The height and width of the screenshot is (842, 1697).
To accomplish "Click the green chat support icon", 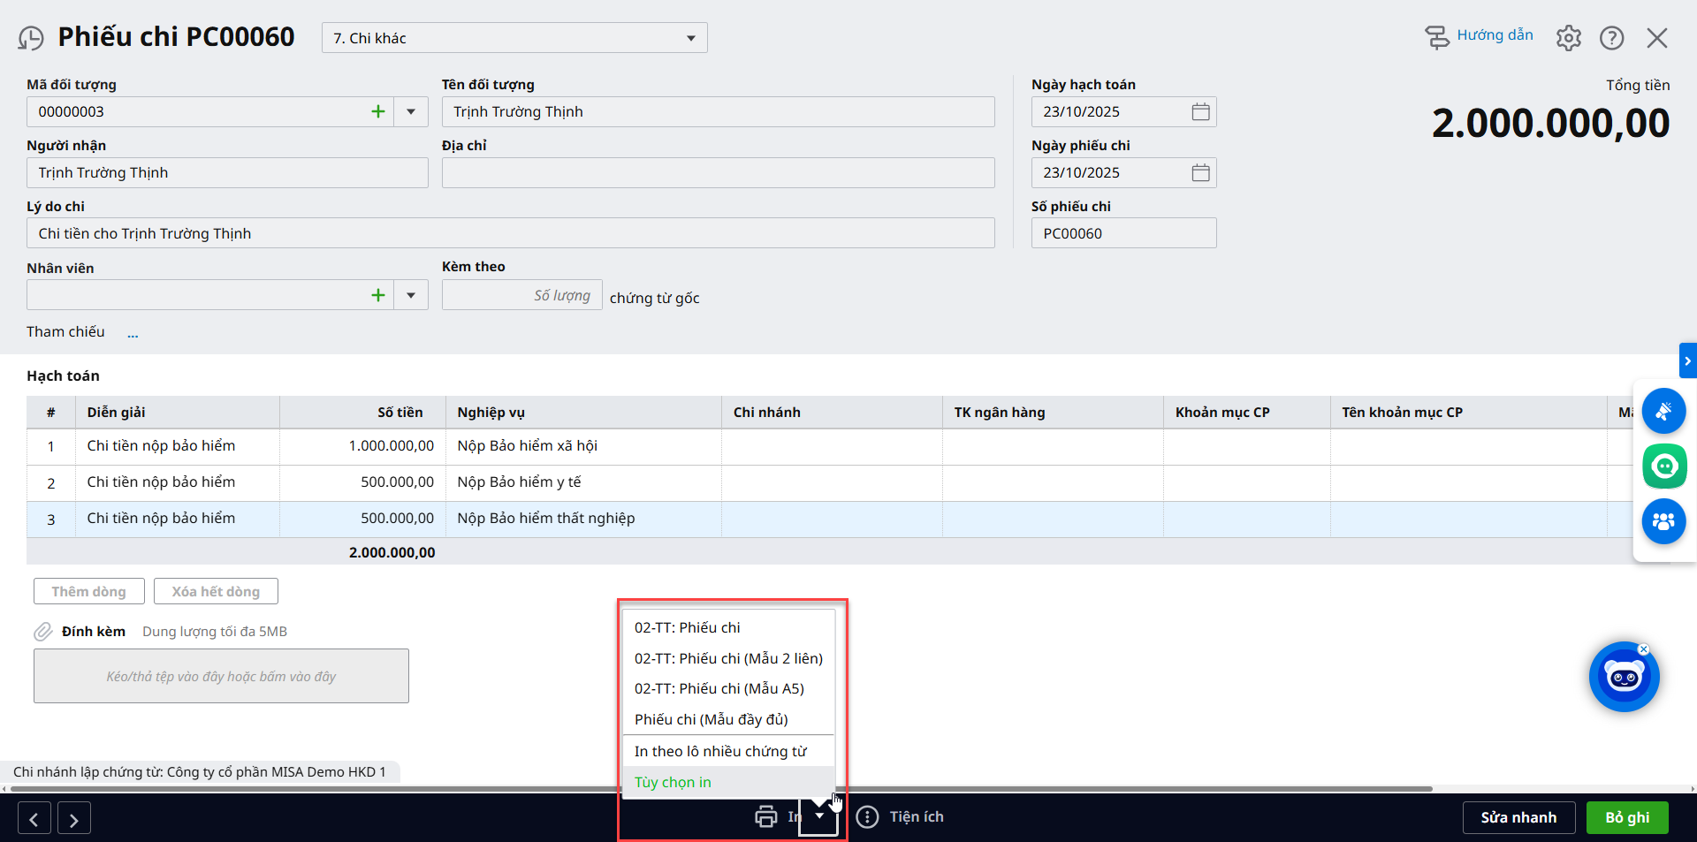I will pyautogui.click(x=1663, y=466).
